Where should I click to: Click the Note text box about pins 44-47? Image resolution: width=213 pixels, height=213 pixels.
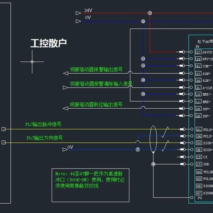pos(91,185)
